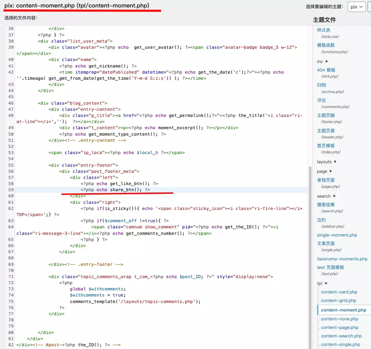Open the 主题页脚 footer.php file
371x349 pixels.
(326, 115)
